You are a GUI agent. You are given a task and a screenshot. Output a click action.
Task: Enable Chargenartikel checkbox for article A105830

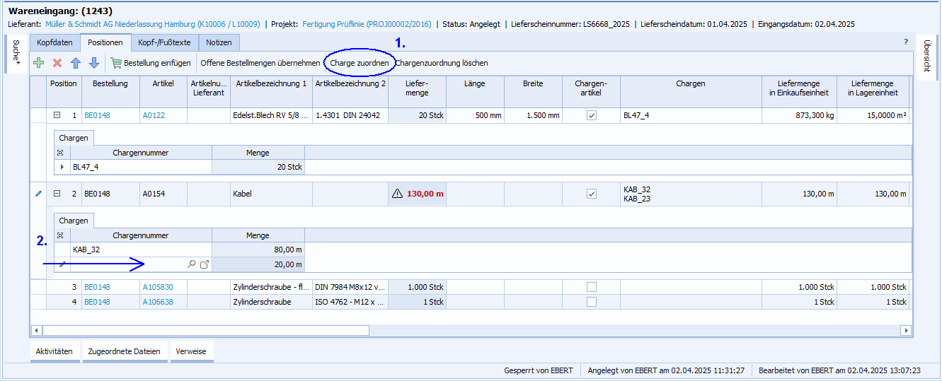592,287
